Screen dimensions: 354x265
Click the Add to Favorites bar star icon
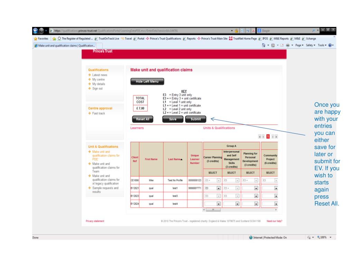[x=54, y=39]
